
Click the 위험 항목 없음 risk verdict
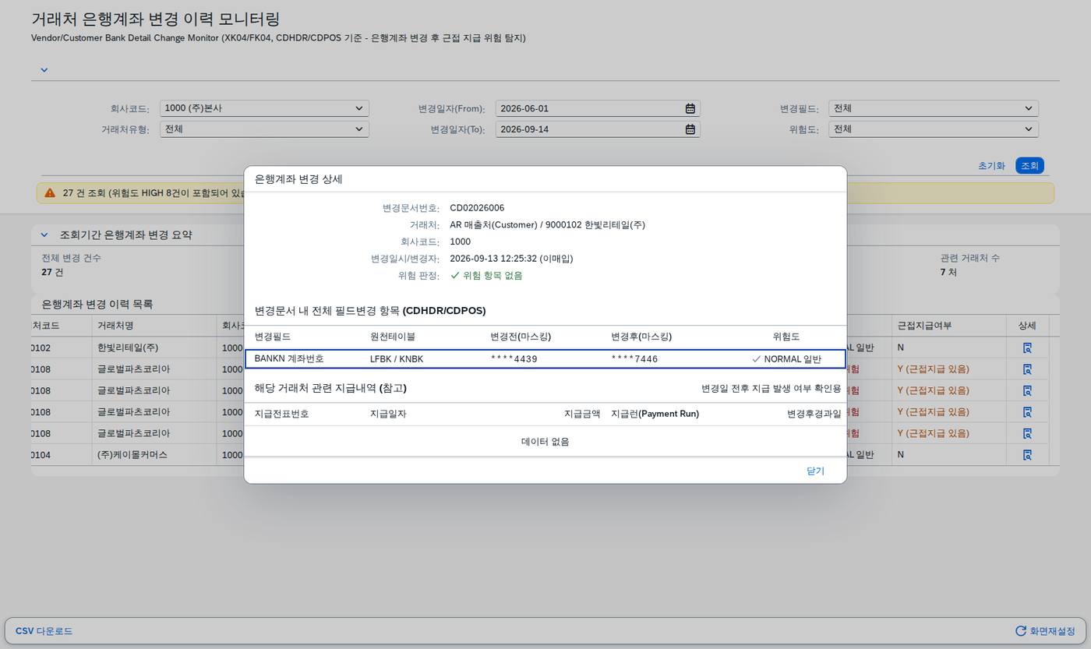pyautogui.click(x=486, y=276)
